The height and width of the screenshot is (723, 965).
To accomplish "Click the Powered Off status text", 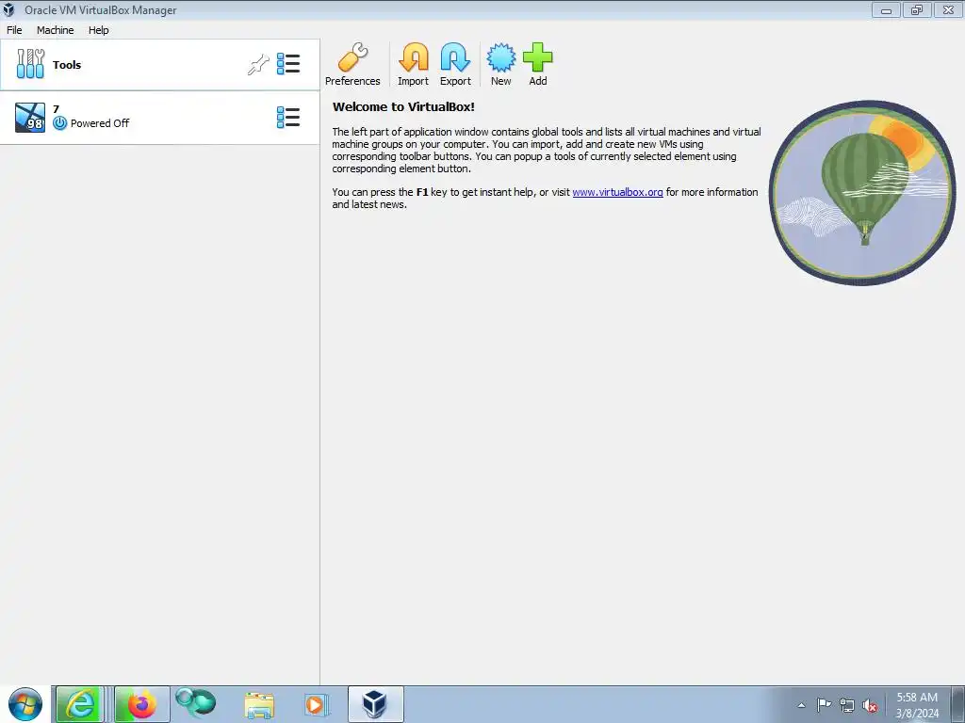I will pos(100,123).
